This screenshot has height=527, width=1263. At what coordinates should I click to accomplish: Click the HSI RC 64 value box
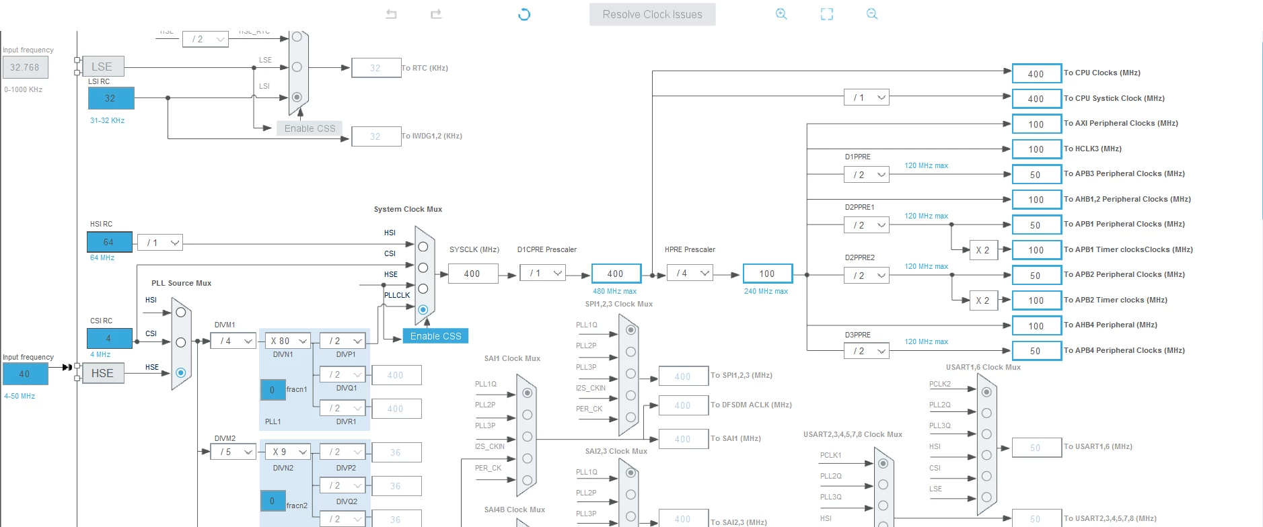point(109,242)
